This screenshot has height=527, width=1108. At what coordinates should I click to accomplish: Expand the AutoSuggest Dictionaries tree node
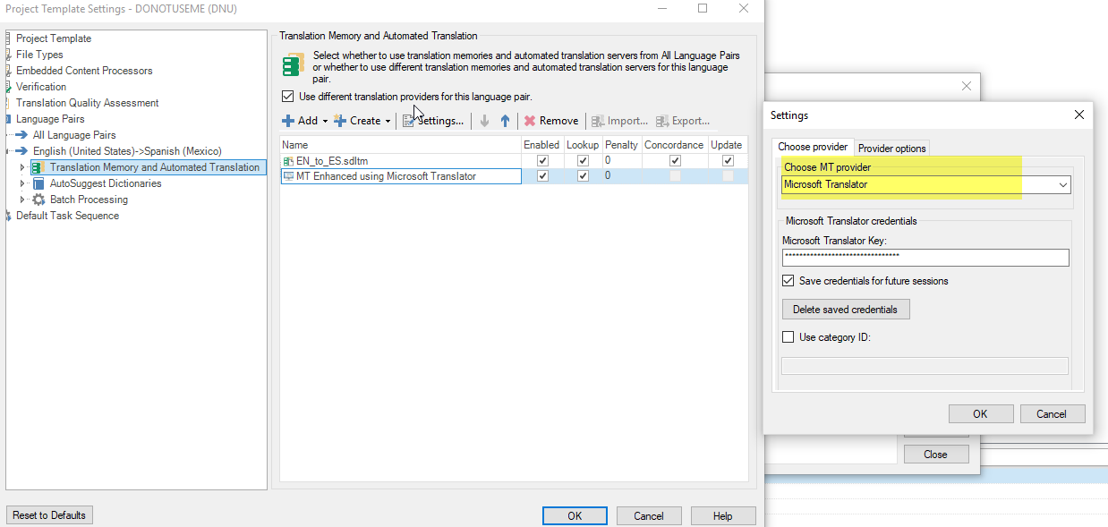pos(23,183)
